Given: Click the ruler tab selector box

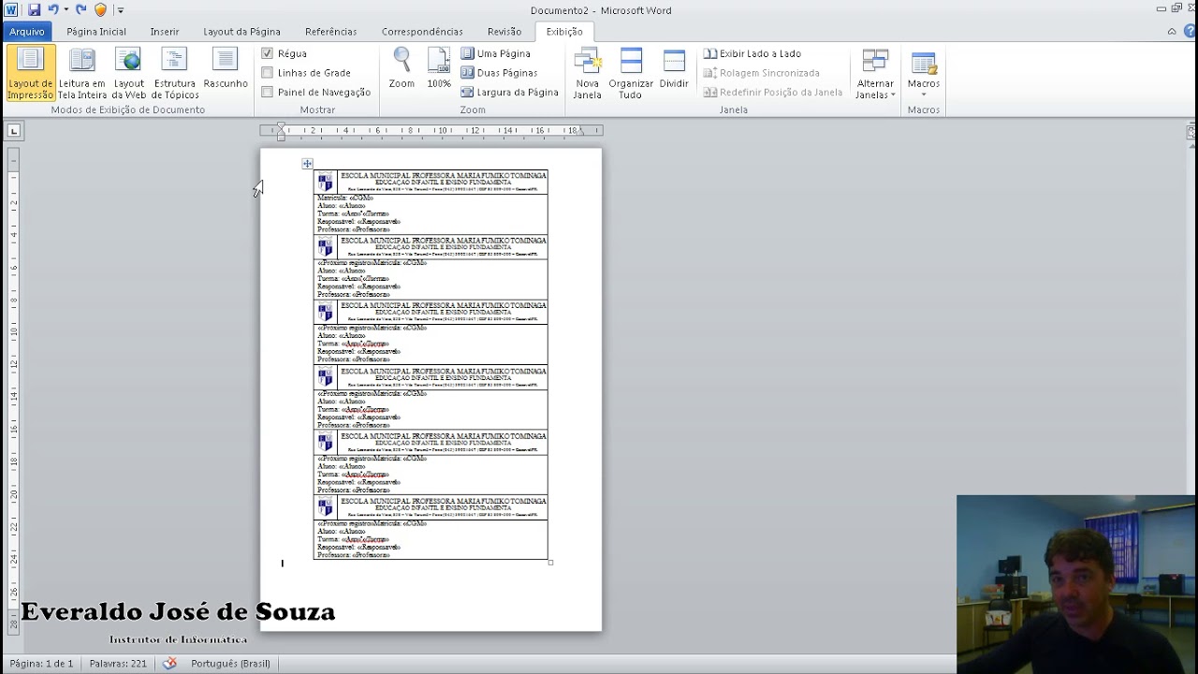Looking at the screenshot, I should pos(13,131).
